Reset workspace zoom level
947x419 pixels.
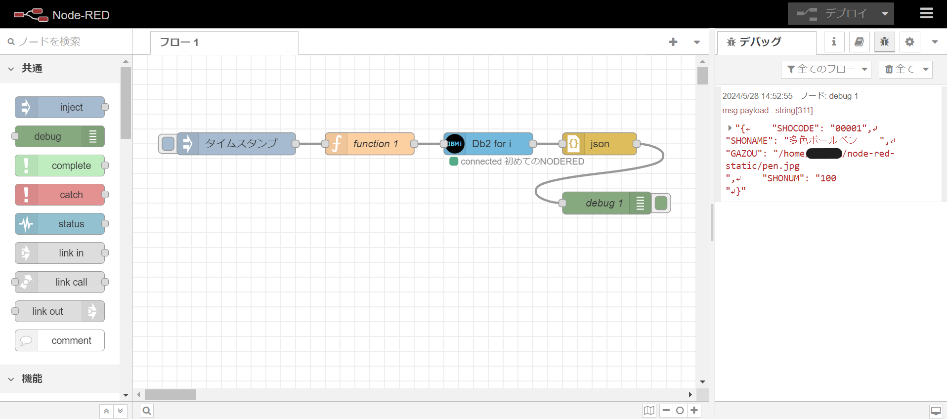tap(680, 411)
